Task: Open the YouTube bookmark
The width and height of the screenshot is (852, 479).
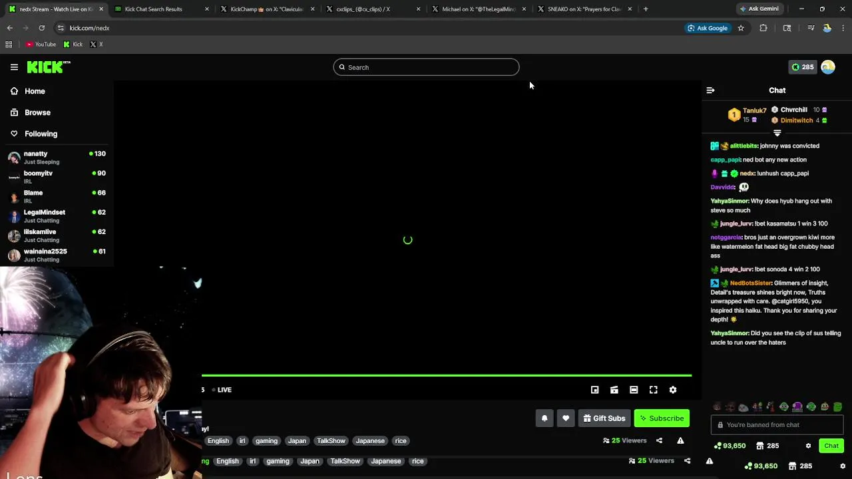Action: 41,45
